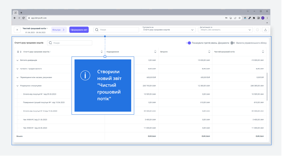The height and width of the screenshot is (156, 282).
Task: Collapse the Розрахунки з покупцями row
Action: pyautogui.click(x=17, y=86)
